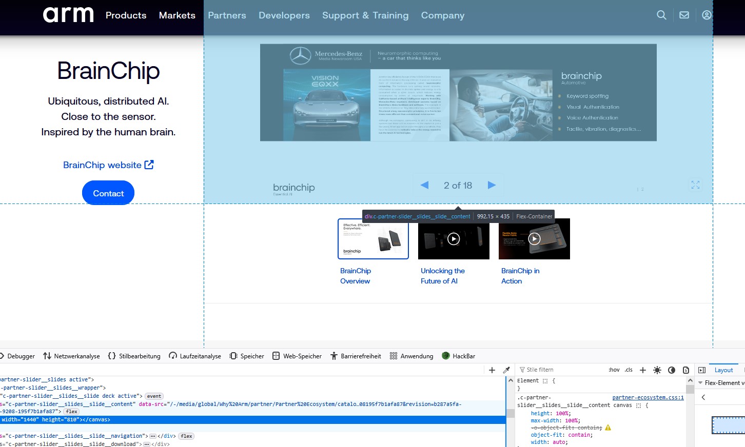
Task: Switch to Barrierefreiheit devtools tab
Action: point(356,356)
